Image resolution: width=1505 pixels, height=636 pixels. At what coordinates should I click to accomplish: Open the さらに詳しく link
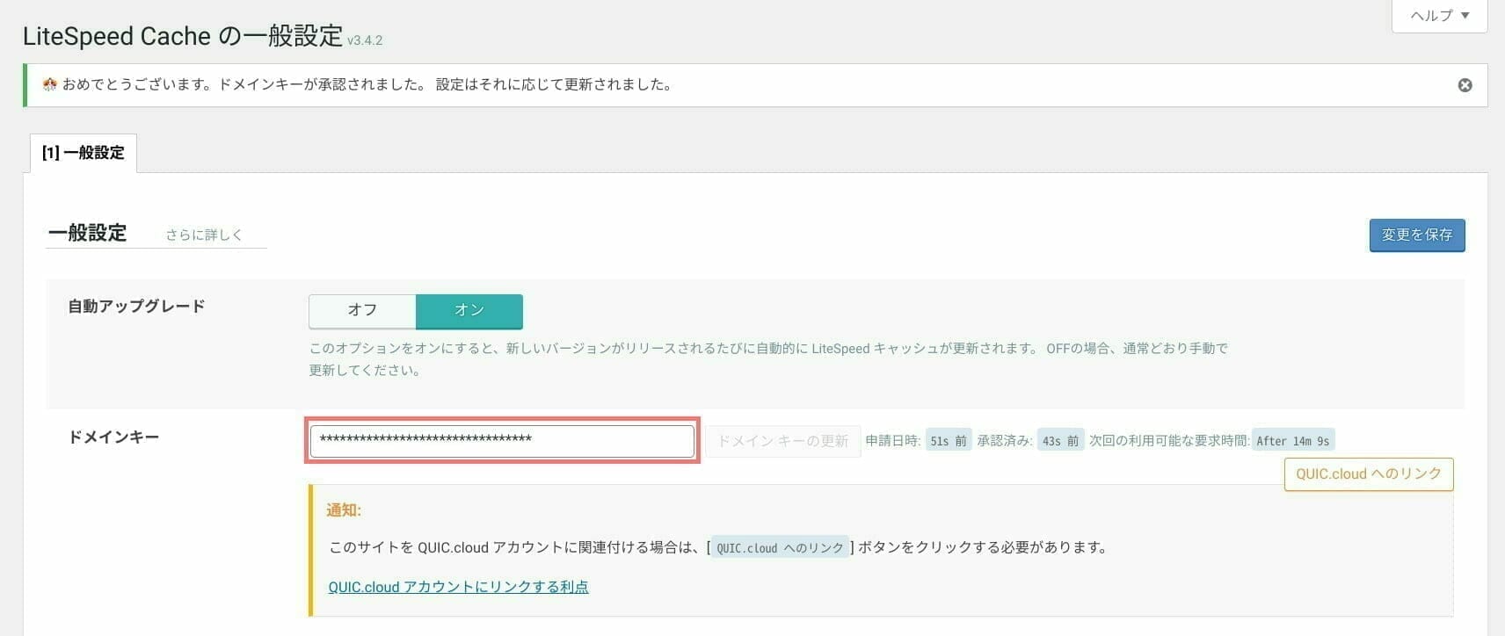(x=204, y=235)
